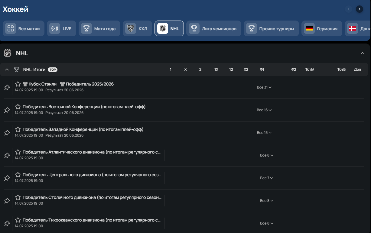Screen dimensions: 371x233
Task: Pin the Победитель Столичного дивизиона event
Action: (x=7, y=201)
